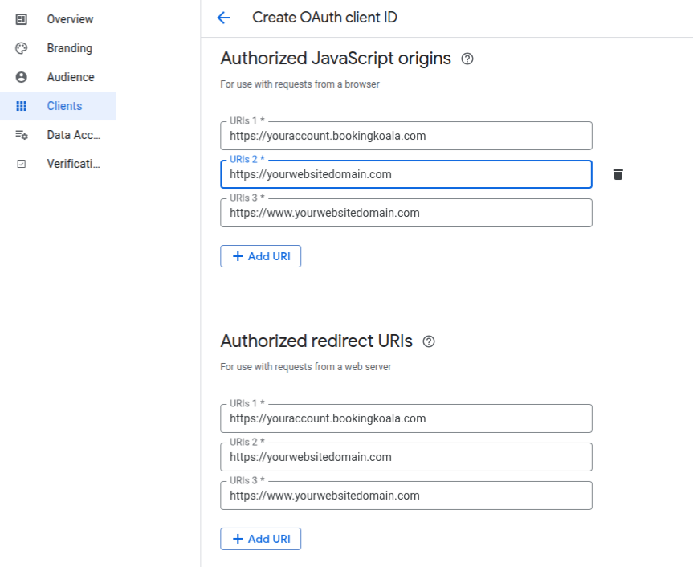The width and height of the screenshot is (693, 567).
Task: Open the Overview menu item
Action: click(x=70, y=19)
